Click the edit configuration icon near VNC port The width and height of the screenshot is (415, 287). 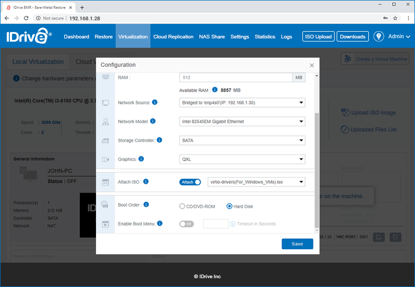tap(395, 237)
